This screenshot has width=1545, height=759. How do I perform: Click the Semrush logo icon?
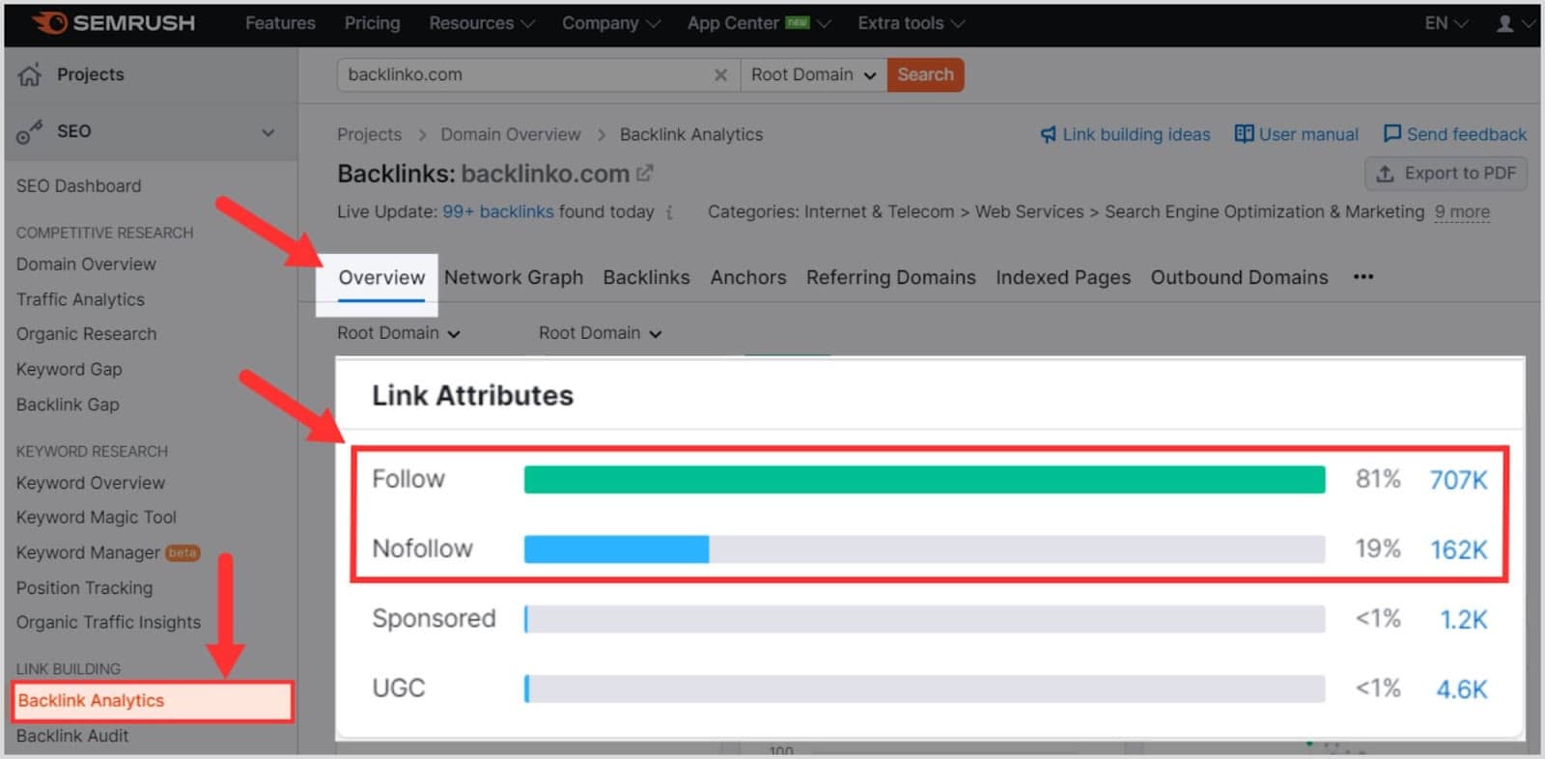pos(50,23)
